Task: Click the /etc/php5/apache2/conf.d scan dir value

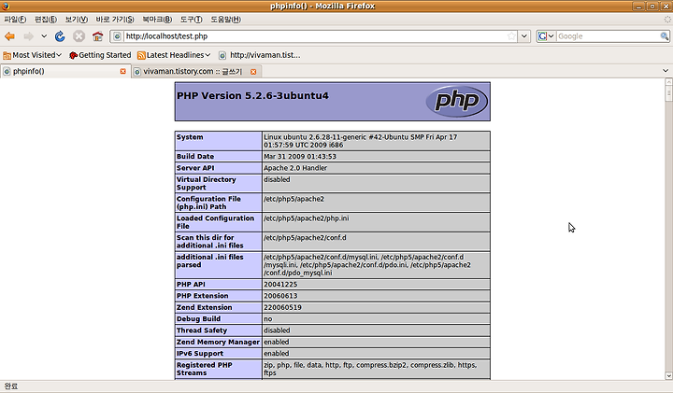Action: (x=305, y=237)
